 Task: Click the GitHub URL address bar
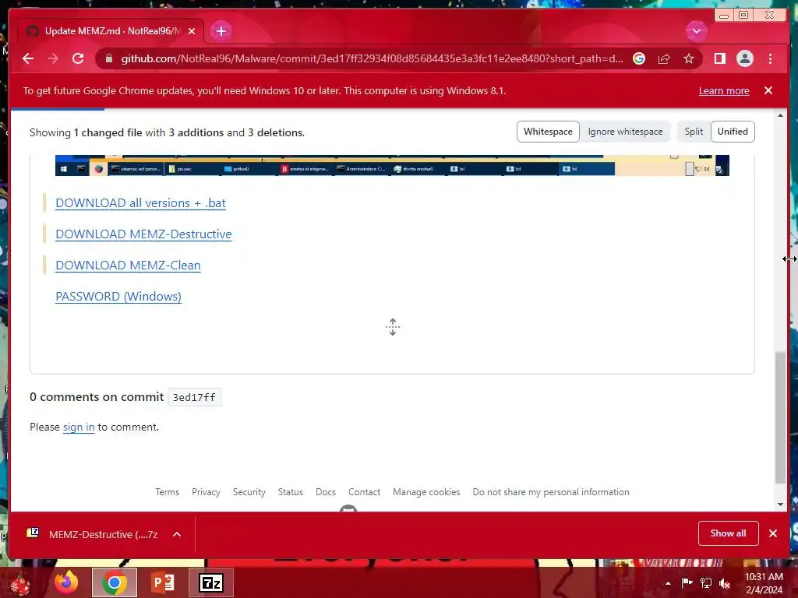tap(372, 58)
